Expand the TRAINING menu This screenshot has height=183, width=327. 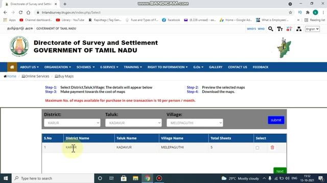(133, 67)
